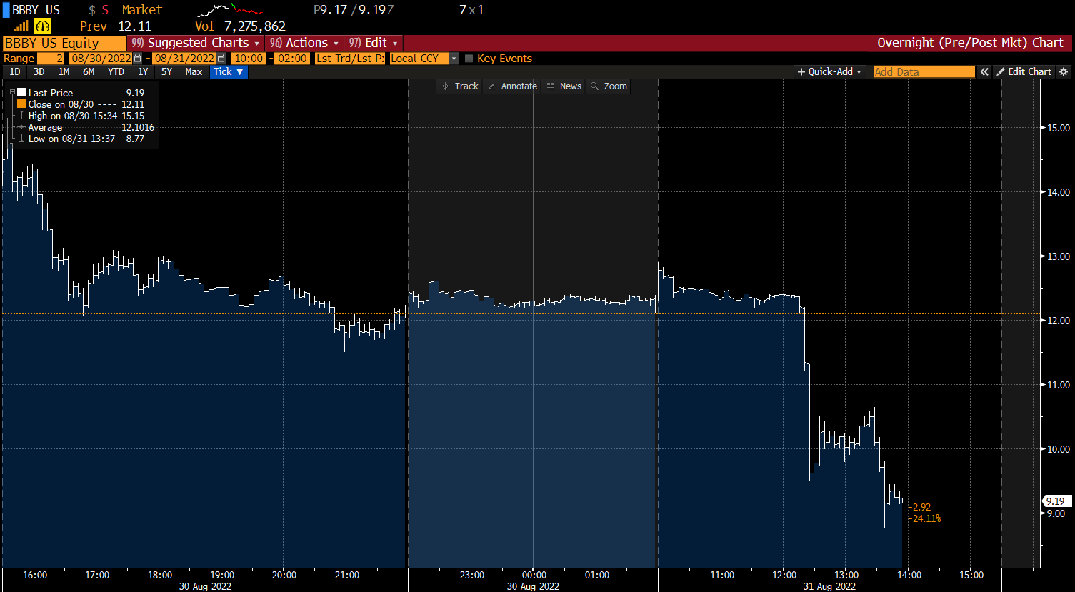Collapse panel with the double chevron icon
The height and width of the screenshot is (592, 1075).
click(x=984, y=71)
